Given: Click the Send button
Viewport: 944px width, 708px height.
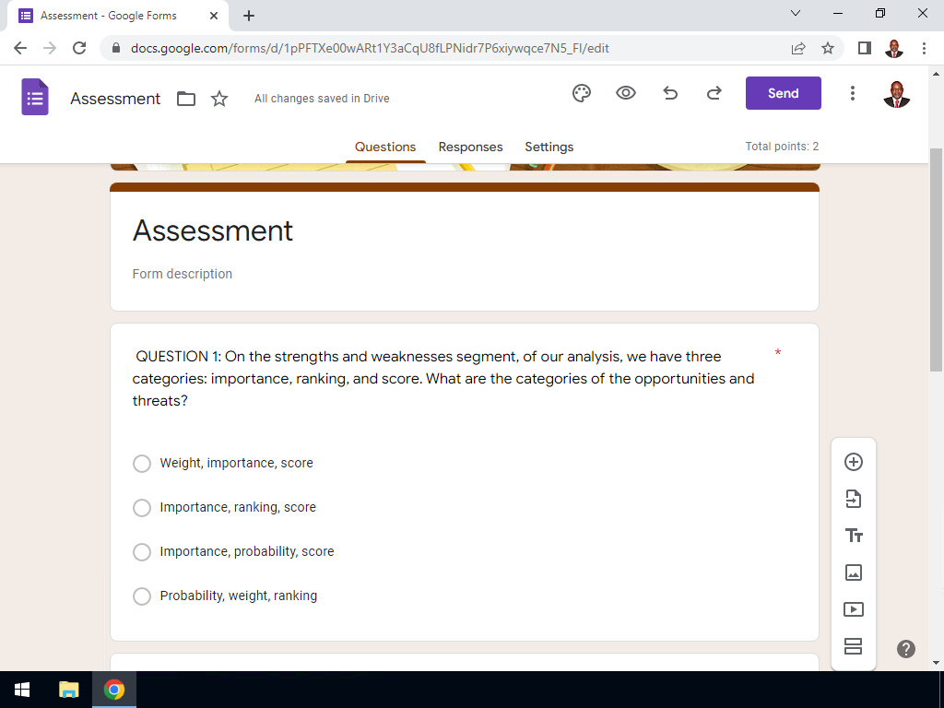Looking at the screenshot, I should click(783, 93).
